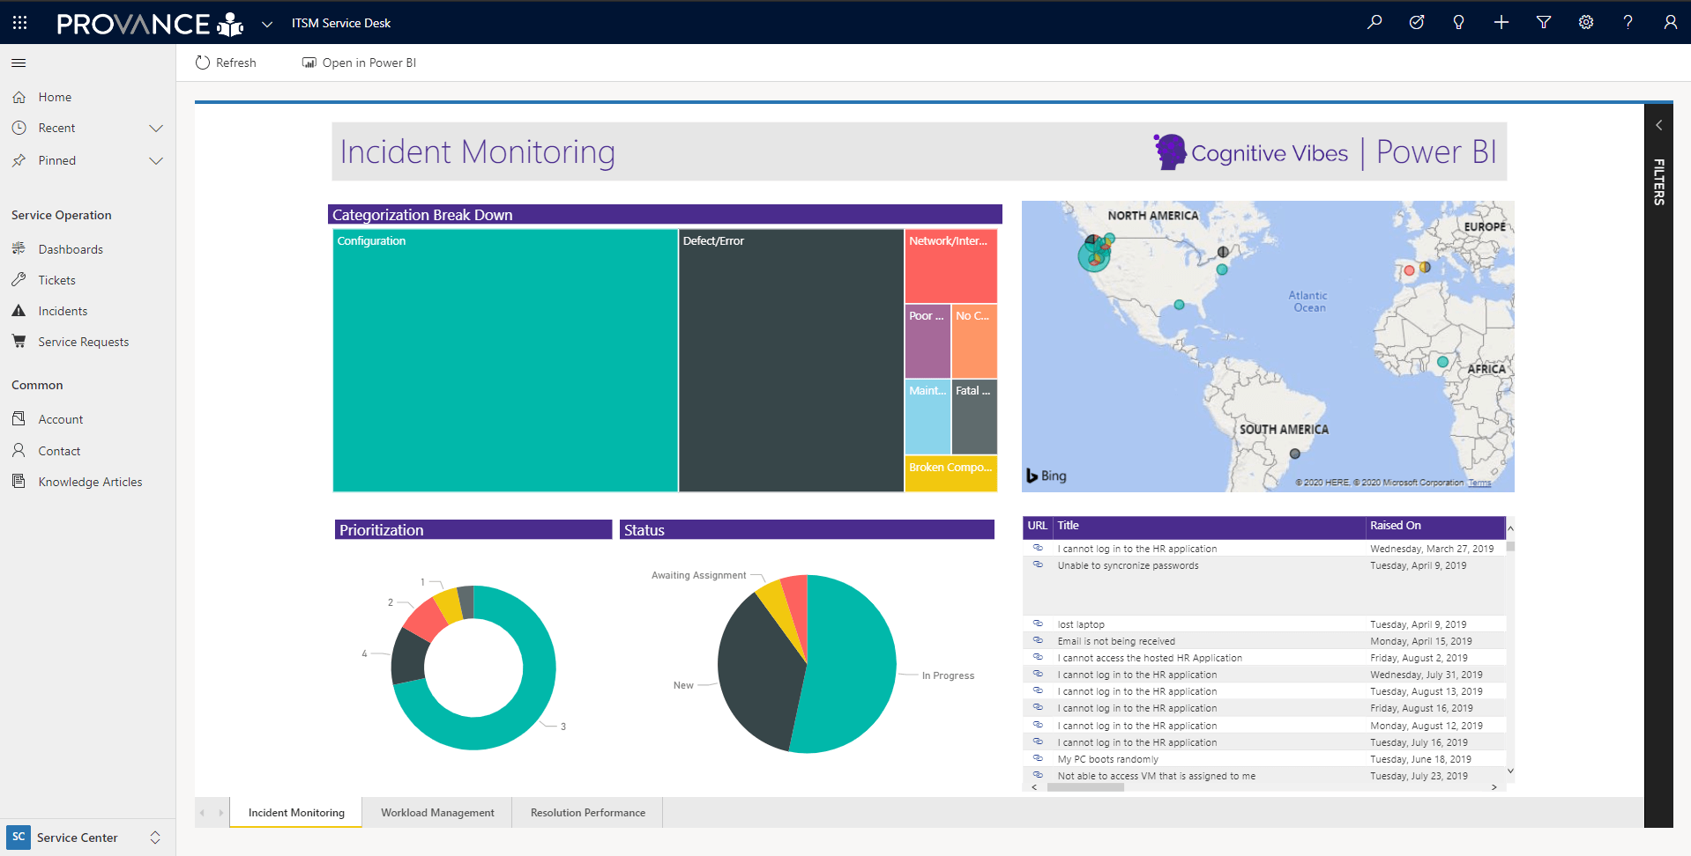The height and width of the screenshot is (856, 1691).
Task: Open Pinned in the sidebar
Action: click(57, 160)
